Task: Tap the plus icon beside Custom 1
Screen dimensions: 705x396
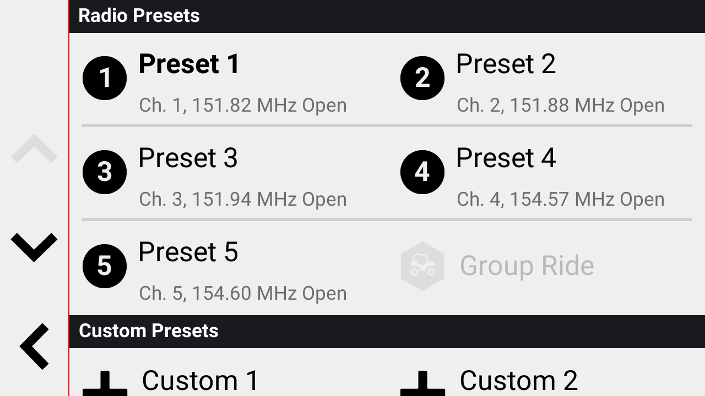Action: click(x=105, y=384)
